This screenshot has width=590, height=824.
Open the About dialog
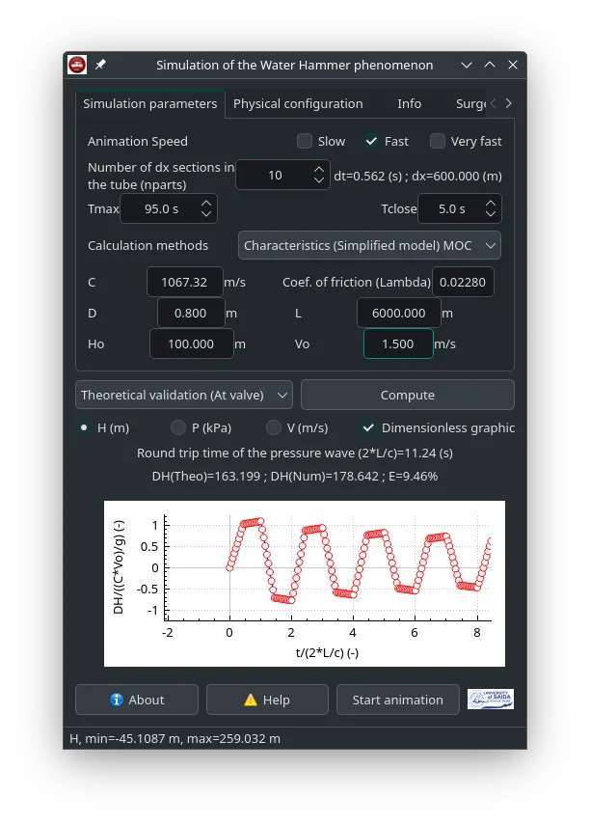(x=137, y=700)
